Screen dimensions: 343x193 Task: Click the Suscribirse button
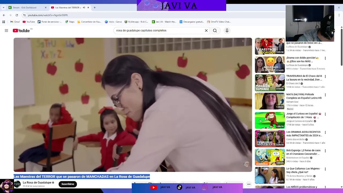[68, 184]
